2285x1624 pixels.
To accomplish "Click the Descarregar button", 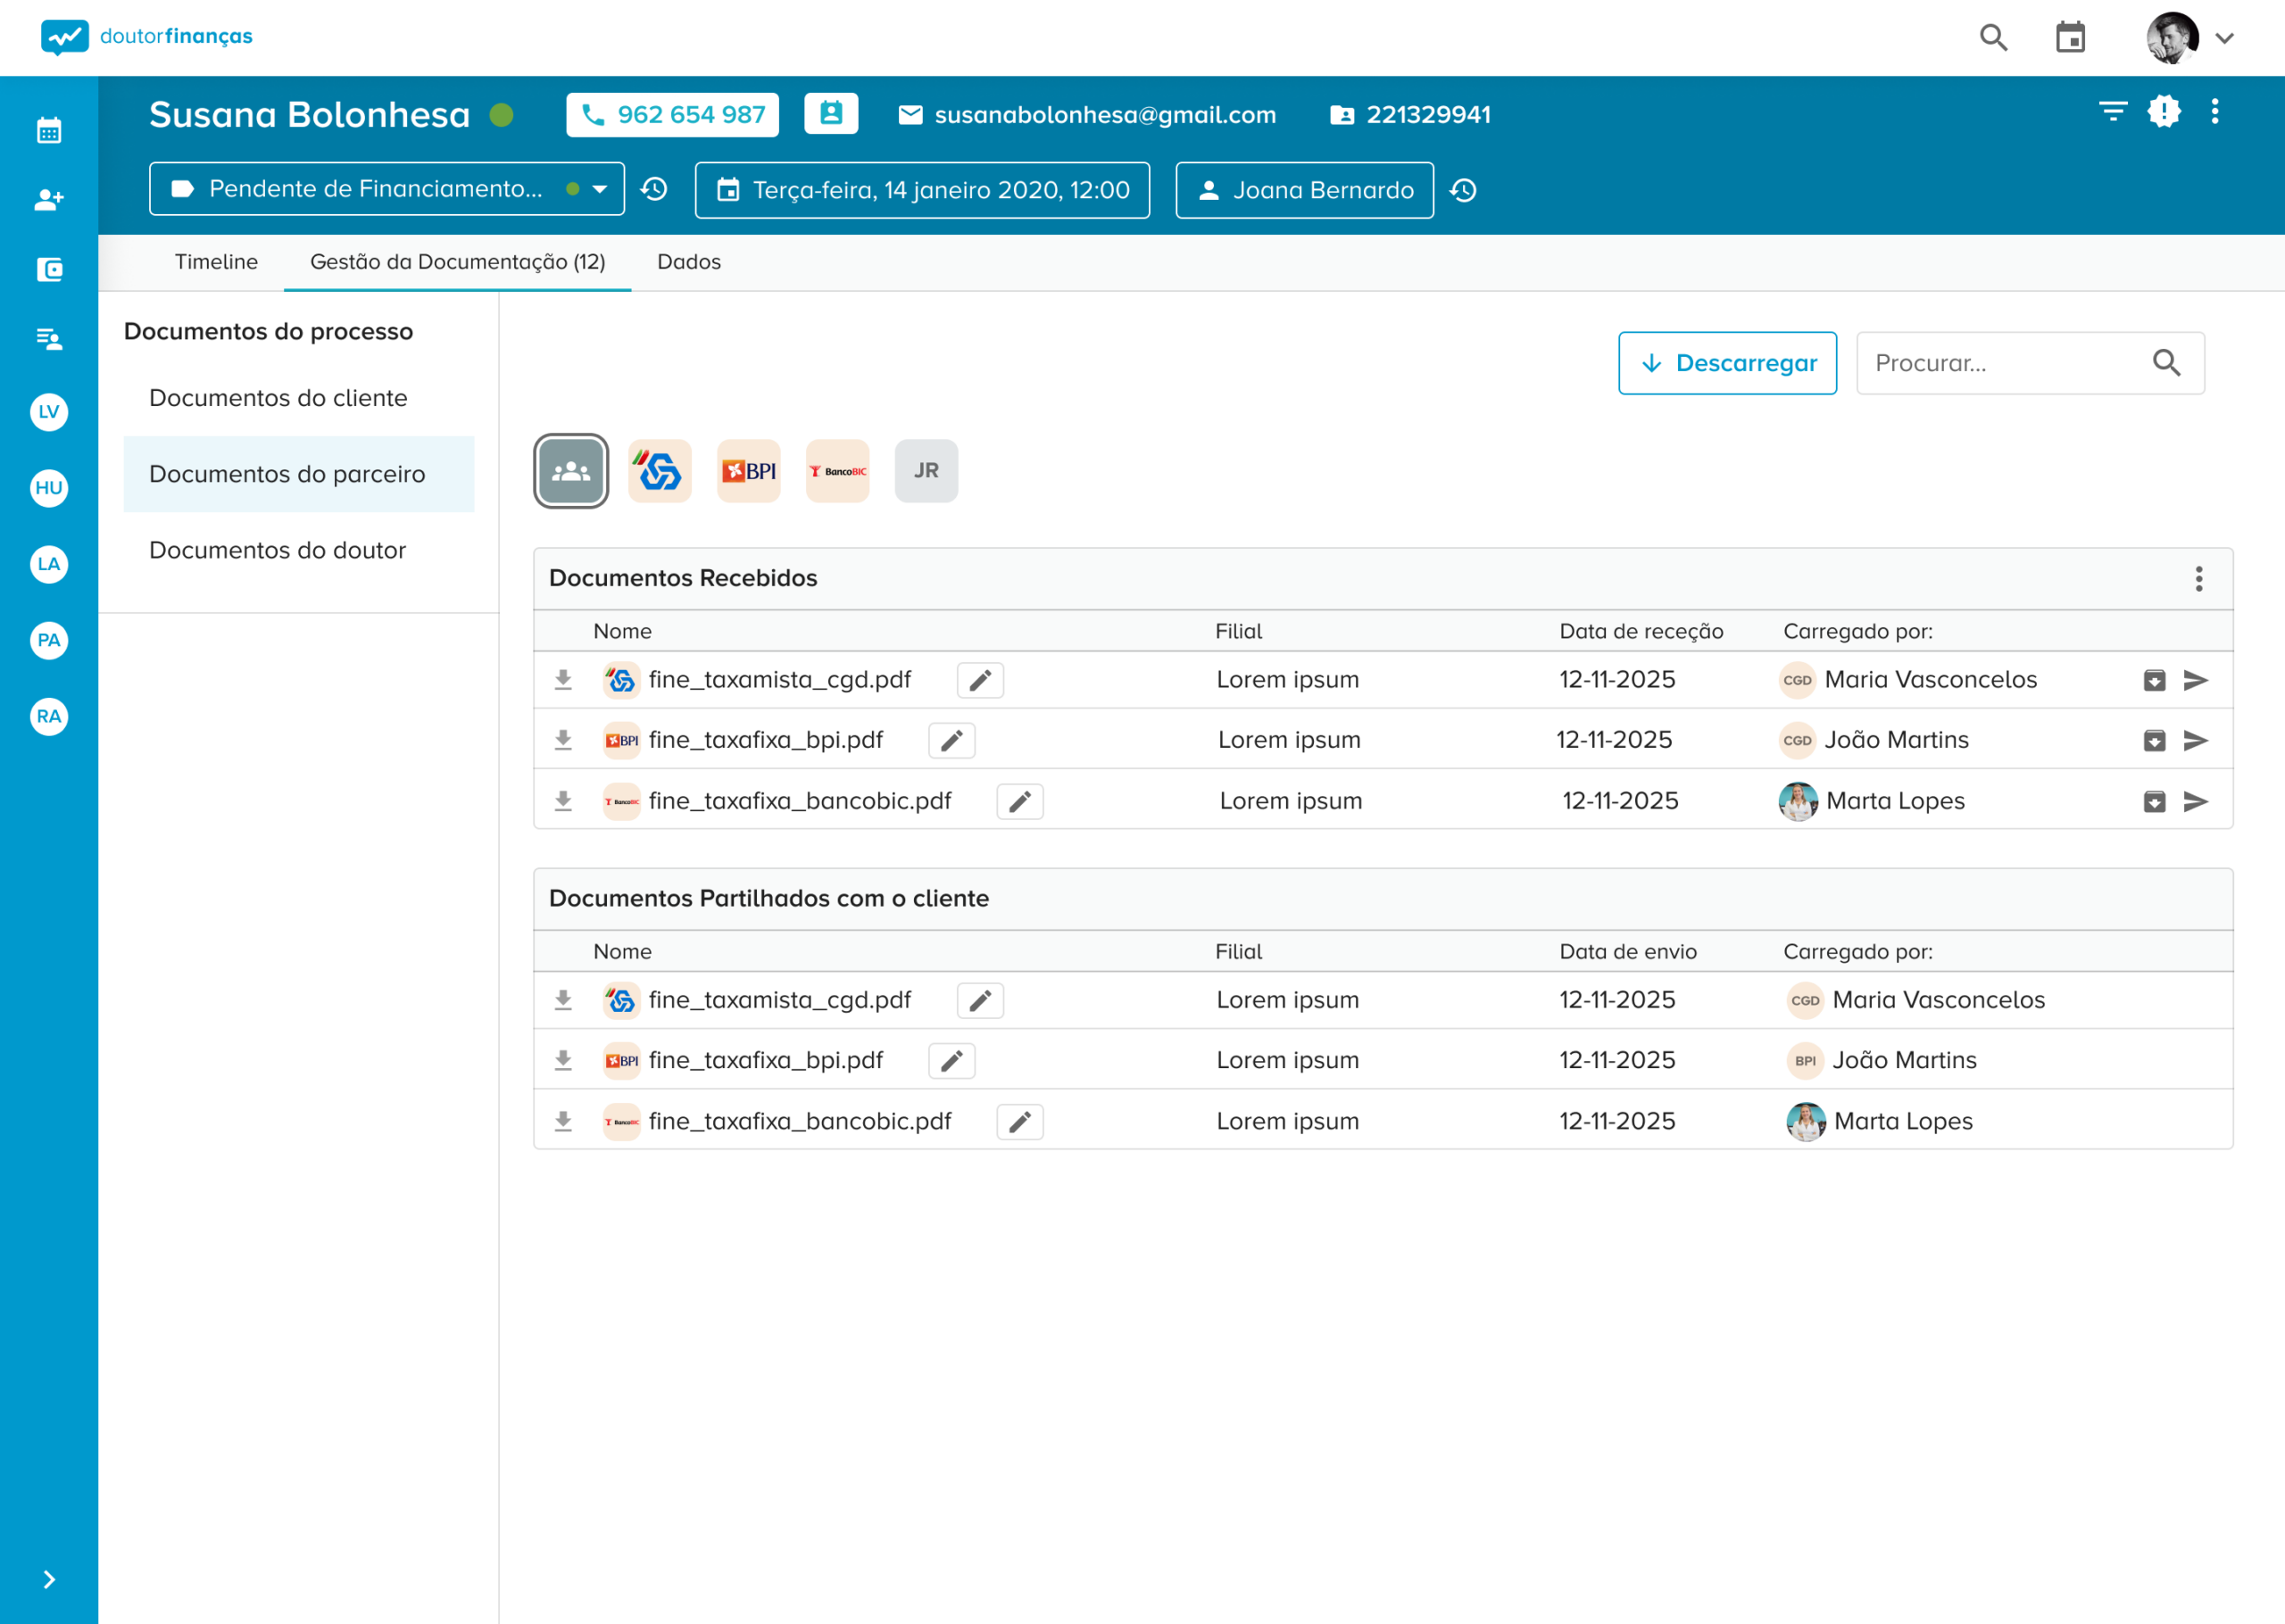I will [x=1727, y=363].
